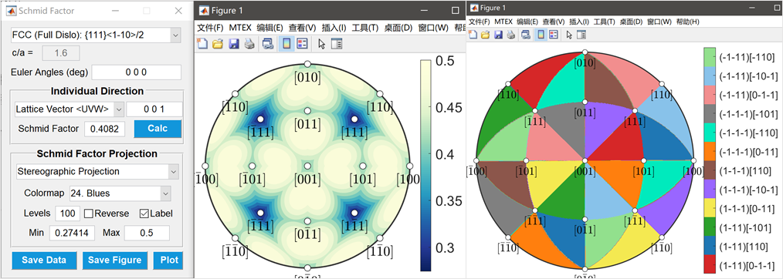Open Property Inspector icon in the slip-system legend figure
This screenshot has height=279, width=783.
click(x=581, y=35)
